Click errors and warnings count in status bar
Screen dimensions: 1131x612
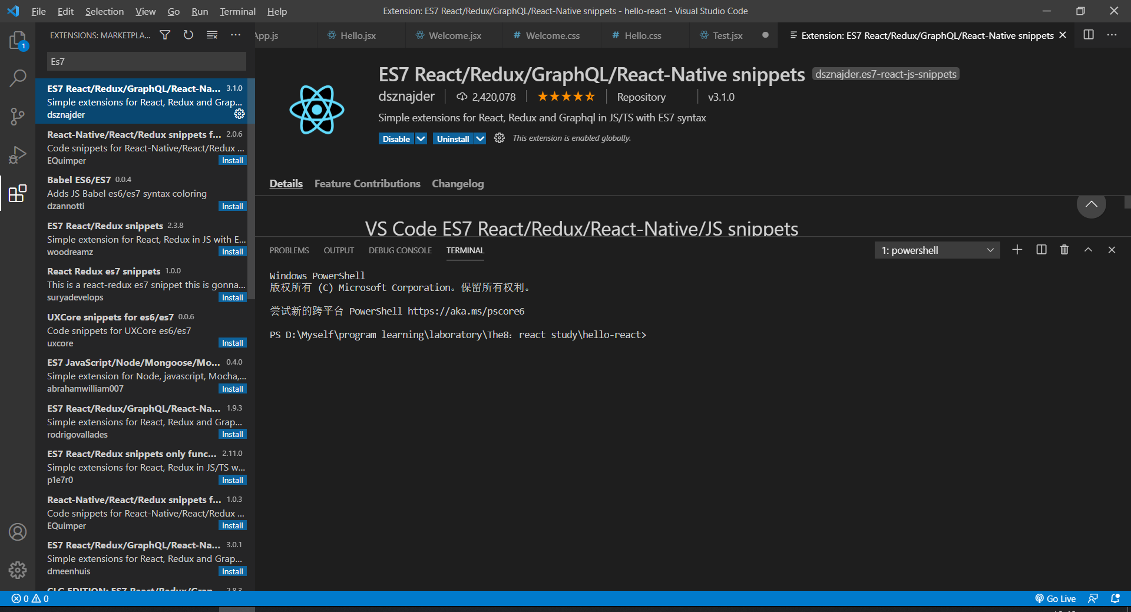pyautogui.click(x=30, y=598)
